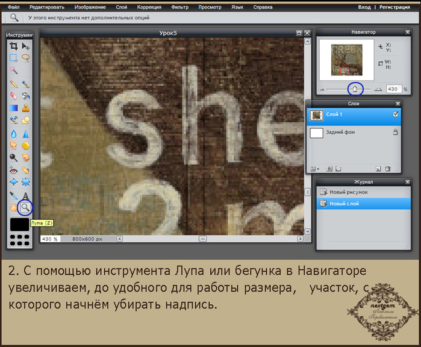
Task: Select the Gradient tool
Action: [13, 108]
